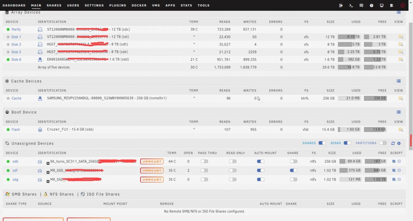Image resolution: width=413 pixels, height=221 pixels.
Task: Open the sdb device link
Action: 15,162
